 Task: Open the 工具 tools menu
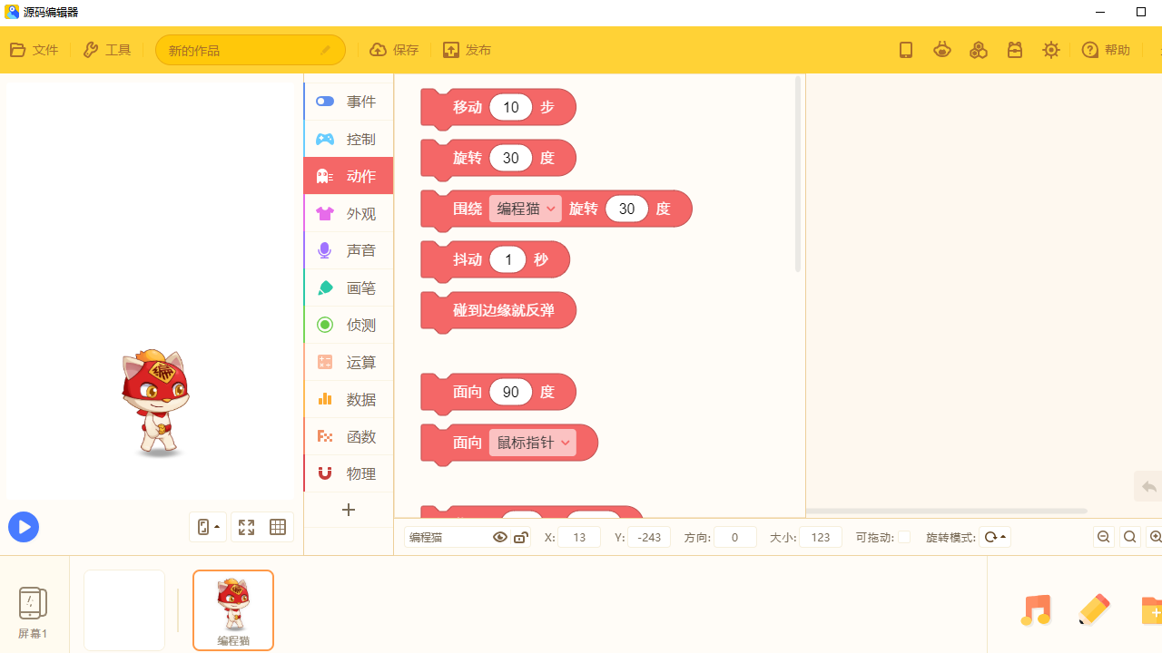pos(106,50)
